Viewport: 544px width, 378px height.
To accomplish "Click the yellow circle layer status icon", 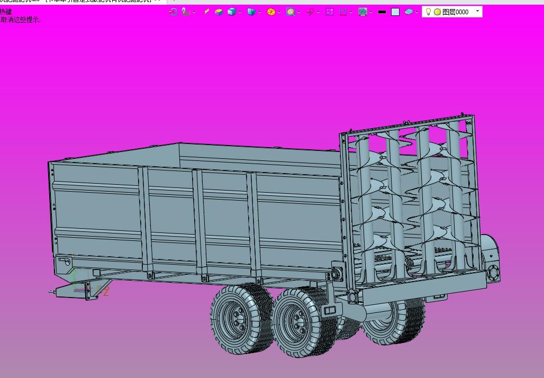I will tap(438, 12).
